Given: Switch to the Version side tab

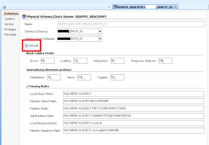Looking at the screenshot, I should (x=9, y=24).
